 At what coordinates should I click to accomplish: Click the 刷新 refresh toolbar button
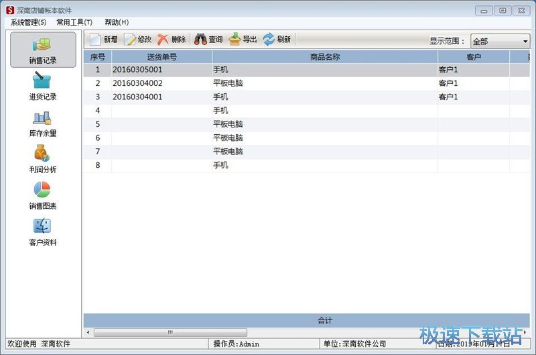(x=277, y=40)
